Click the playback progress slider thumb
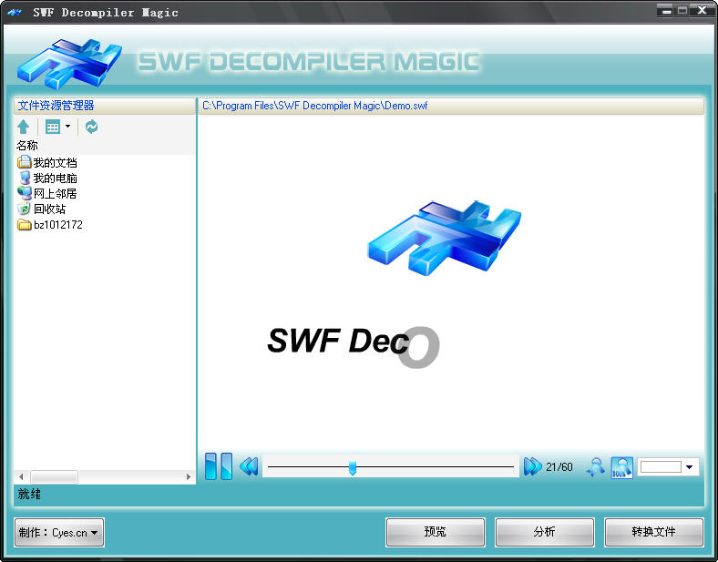 [x=352, y=467]
